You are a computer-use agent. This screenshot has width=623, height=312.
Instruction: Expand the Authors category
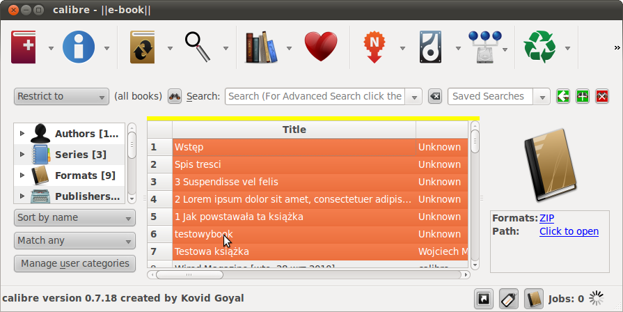22,134
